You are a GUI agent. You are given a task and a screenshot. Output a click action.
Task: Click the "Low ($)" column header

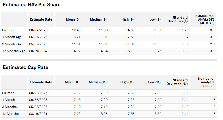(x=155, y=19)
